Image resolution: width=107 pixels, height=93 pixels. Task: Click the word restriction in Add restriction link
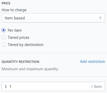(x=96, y=62)
